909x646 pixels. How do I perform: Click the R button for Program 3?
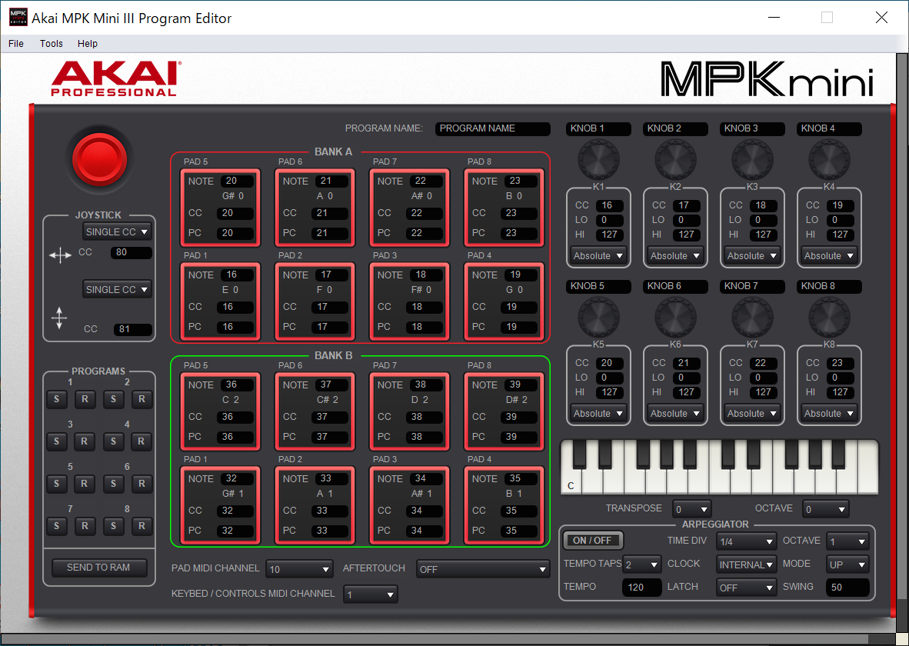pyautogui.click(x=85, y=441)
